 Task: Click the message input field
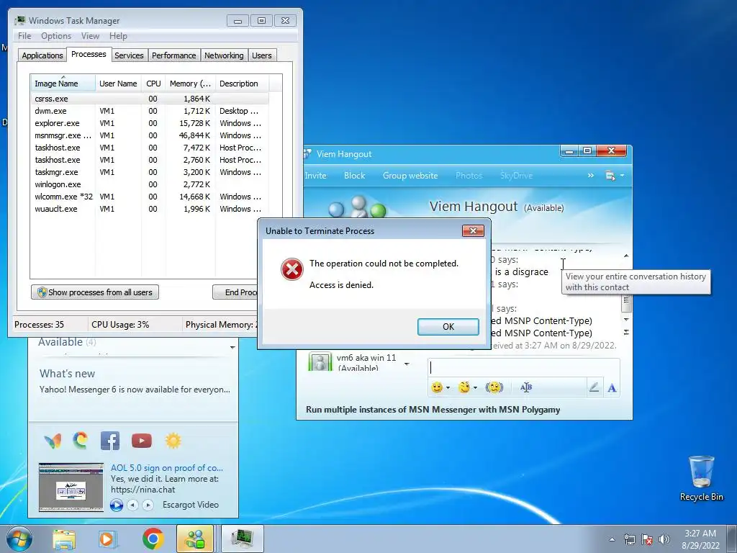524,367
